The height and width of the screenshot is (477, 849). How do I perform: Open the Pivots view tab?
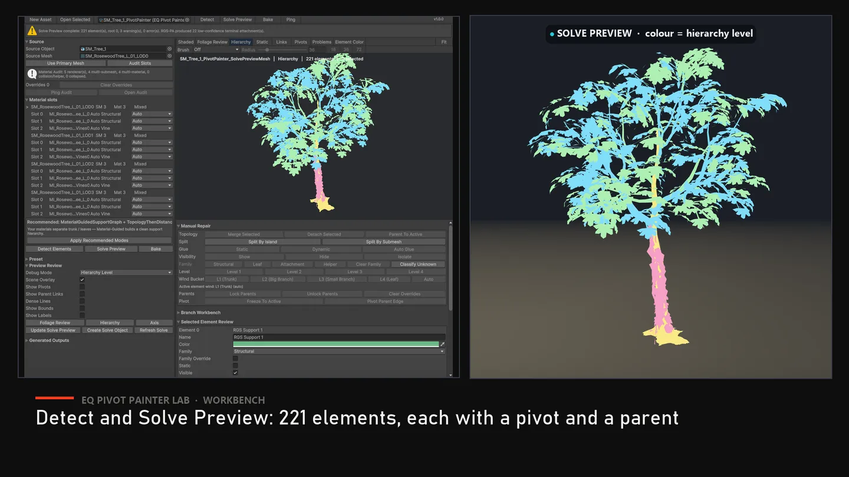coord(301,42)
